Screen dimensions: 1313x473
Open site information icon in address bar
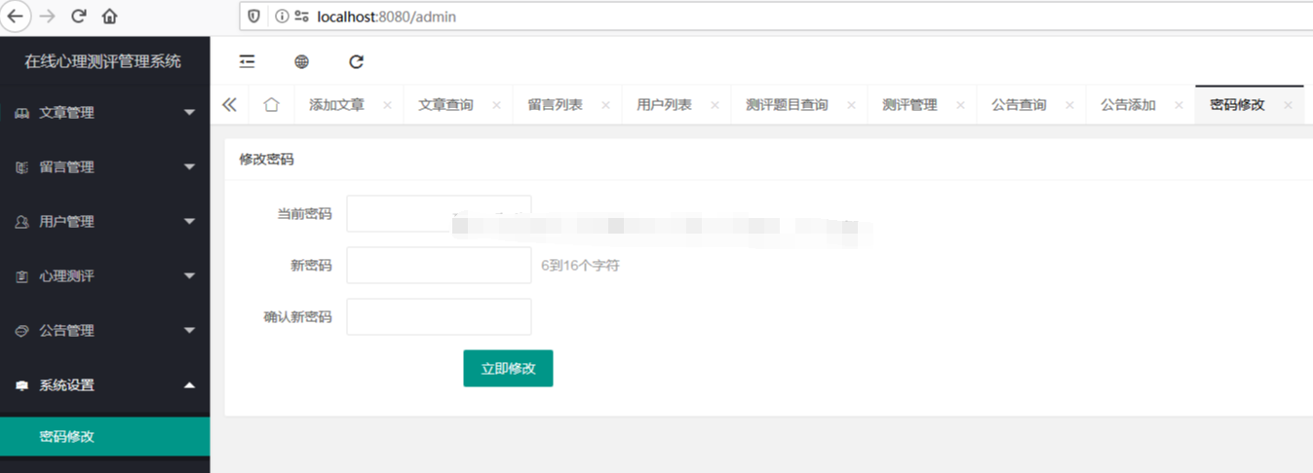point(282,17)
